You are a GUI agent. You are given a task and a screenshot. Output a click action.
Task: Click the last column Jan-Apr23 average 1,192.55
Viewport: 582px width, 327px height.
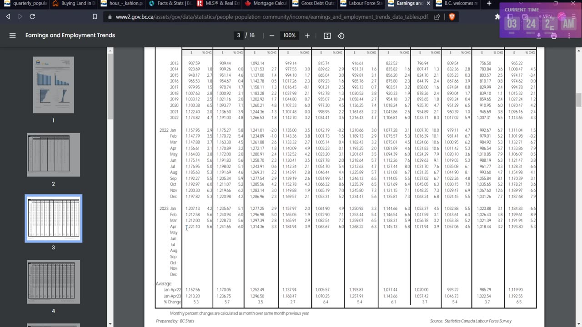(515, 296)
